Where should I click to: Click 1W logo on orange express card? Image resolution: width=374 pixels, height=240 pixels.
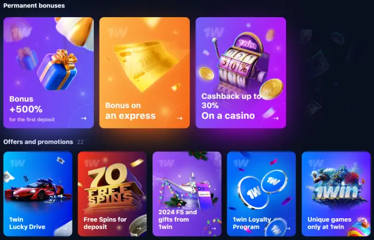point(117,32)
